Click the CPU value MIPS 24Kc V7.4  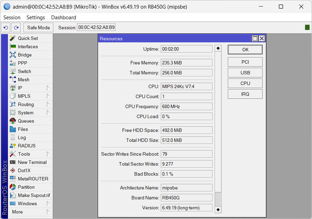tap(187, 86)
